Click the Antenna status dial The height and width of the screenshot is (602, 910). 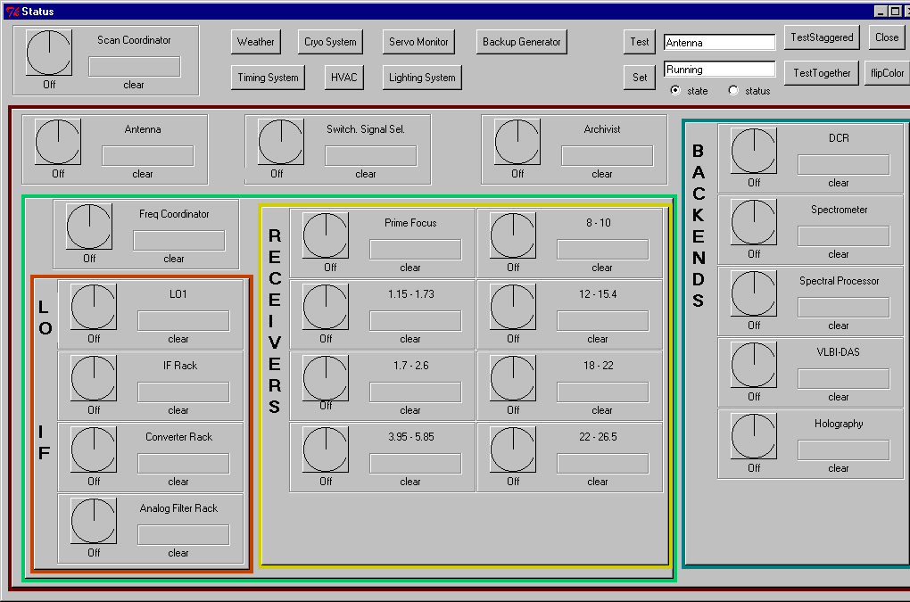[58, 142]
